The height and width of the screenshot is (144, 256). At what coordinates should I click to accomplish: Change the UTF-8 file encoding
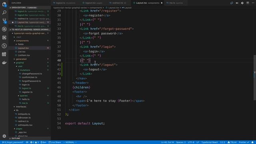pos(191,142)
